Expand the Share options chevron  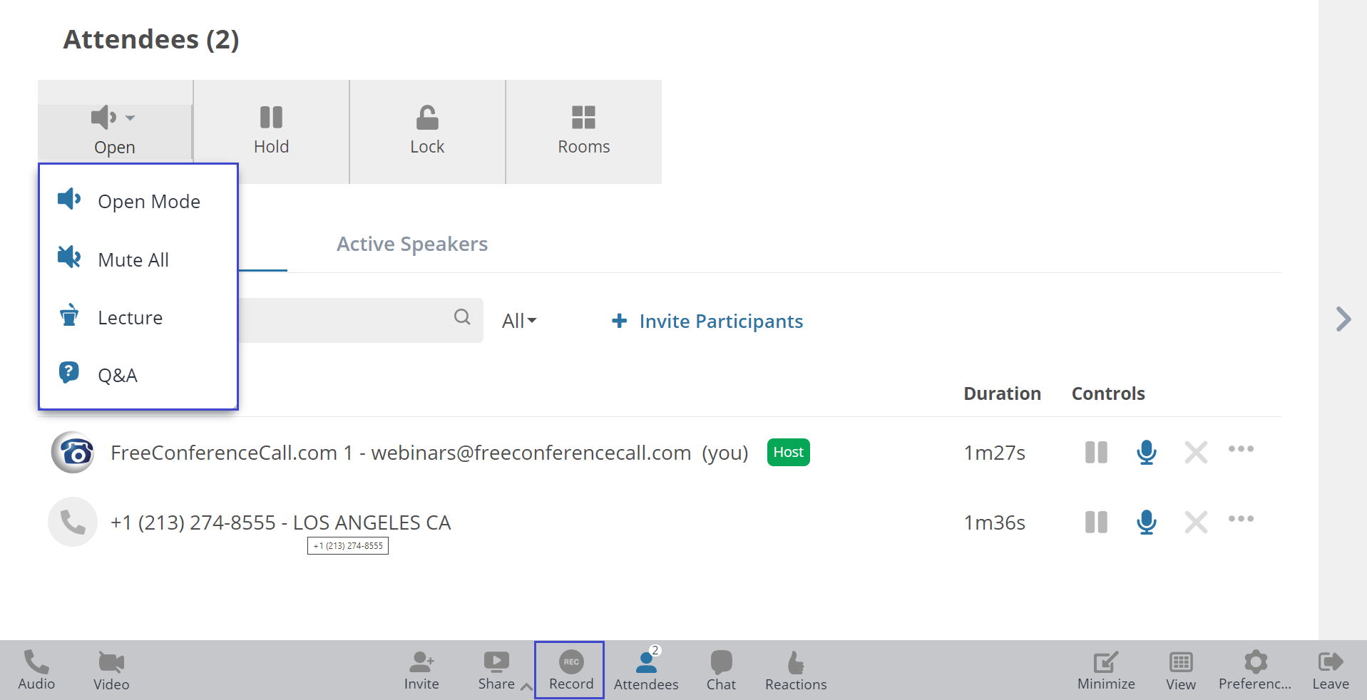(526, 686)
